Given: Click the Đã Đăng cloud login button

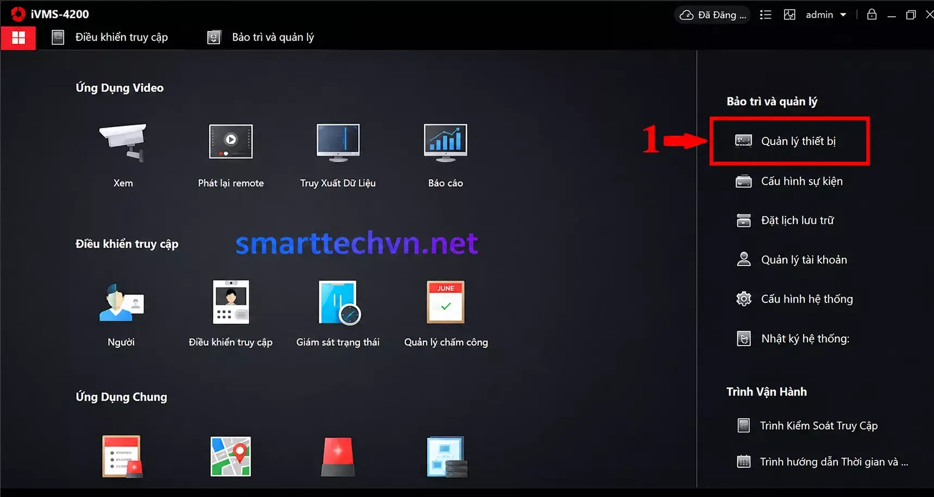Looking at the screenshot, I should click(712, 15).
